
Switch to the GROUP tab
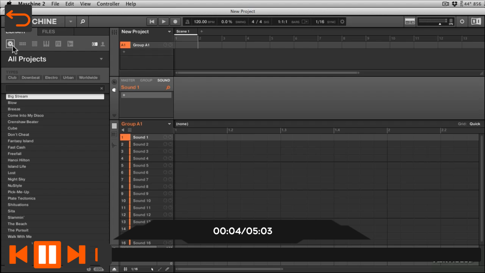point(146,80)
